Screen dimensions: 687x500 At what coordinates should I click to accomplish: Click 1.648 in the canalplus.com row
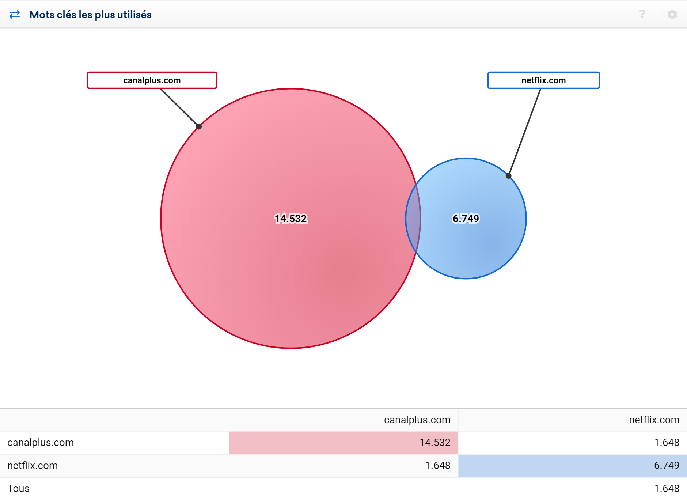(x=667, y=443)
